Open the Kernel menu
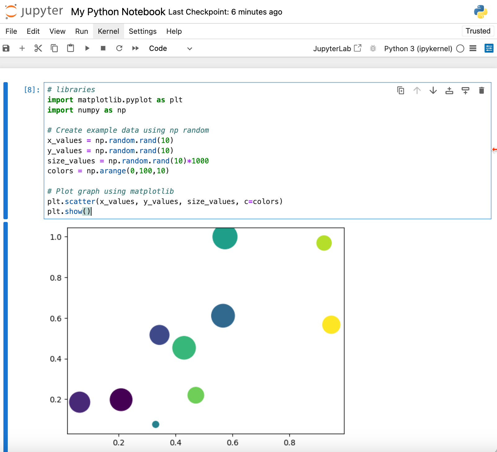 coord(109,31)
